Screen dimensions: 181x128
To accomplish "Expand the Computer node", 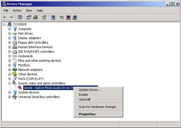I will coord(9,29).
